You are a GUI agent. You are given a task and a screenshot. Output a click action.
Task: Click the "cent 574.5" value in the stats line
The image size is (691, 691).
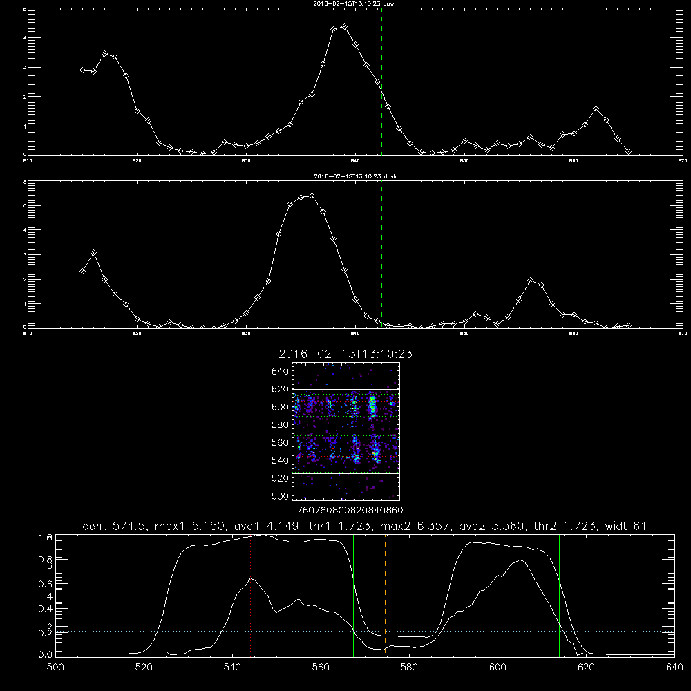[114, 526]
